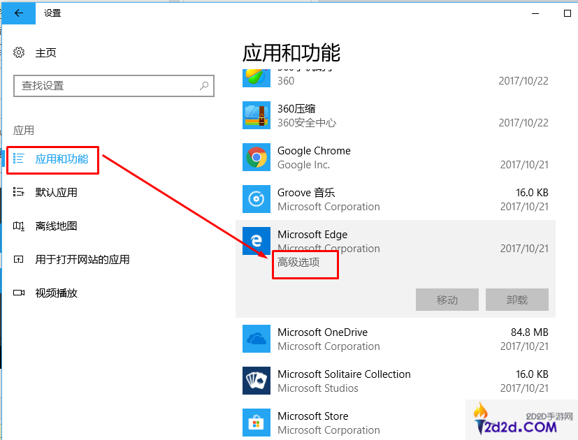Click the Microsoft Store bag icon

pyautogui.click(x=256, y=423)
